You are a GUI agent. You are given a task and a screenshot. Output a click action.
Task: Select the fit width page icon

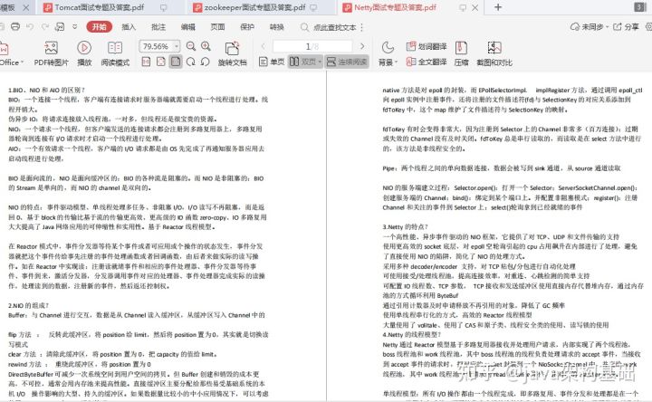[x=161, y=62]
